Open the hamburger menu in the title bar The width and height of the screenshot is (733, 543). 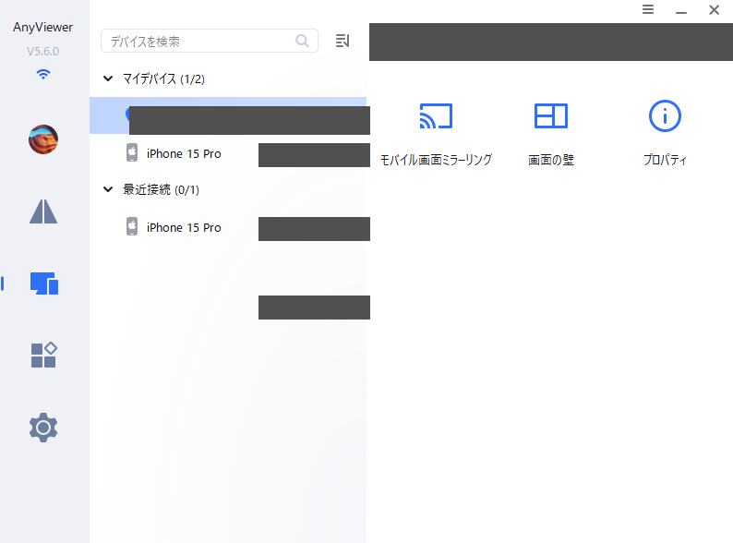click(648, 9)
